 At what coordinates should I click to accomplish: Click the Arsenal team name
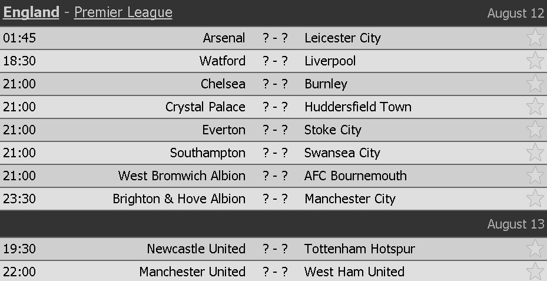(x=224, y=38)
